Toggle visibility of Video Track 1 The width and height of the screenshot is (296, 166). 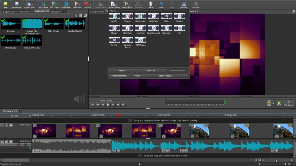tap(6, 125)
